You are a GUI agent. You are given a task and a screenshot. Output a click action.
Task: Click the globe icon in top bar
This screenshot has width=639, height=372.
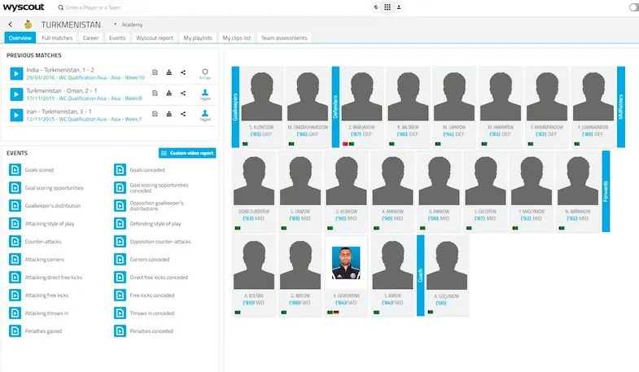376,7
